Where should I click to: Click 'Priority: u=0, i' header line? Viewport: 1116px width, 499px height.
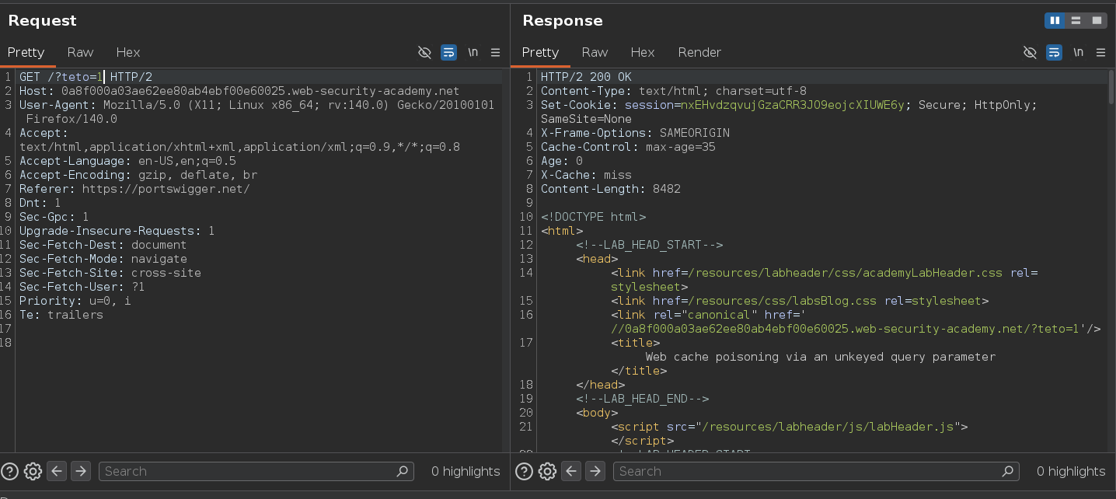click(x=75, y=301)
